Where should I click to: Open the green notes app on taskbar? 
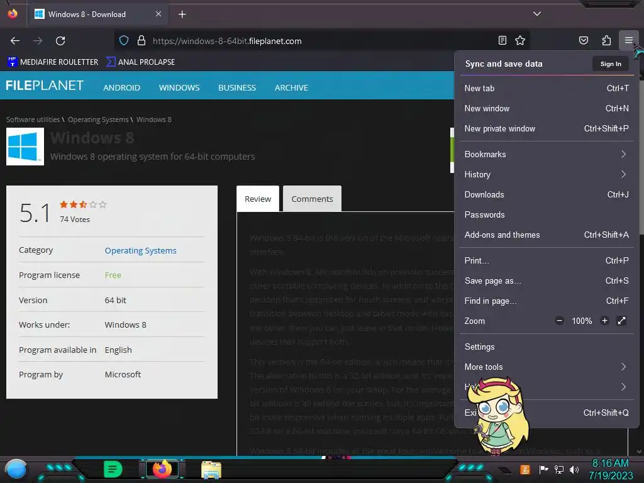click(113, 469)
